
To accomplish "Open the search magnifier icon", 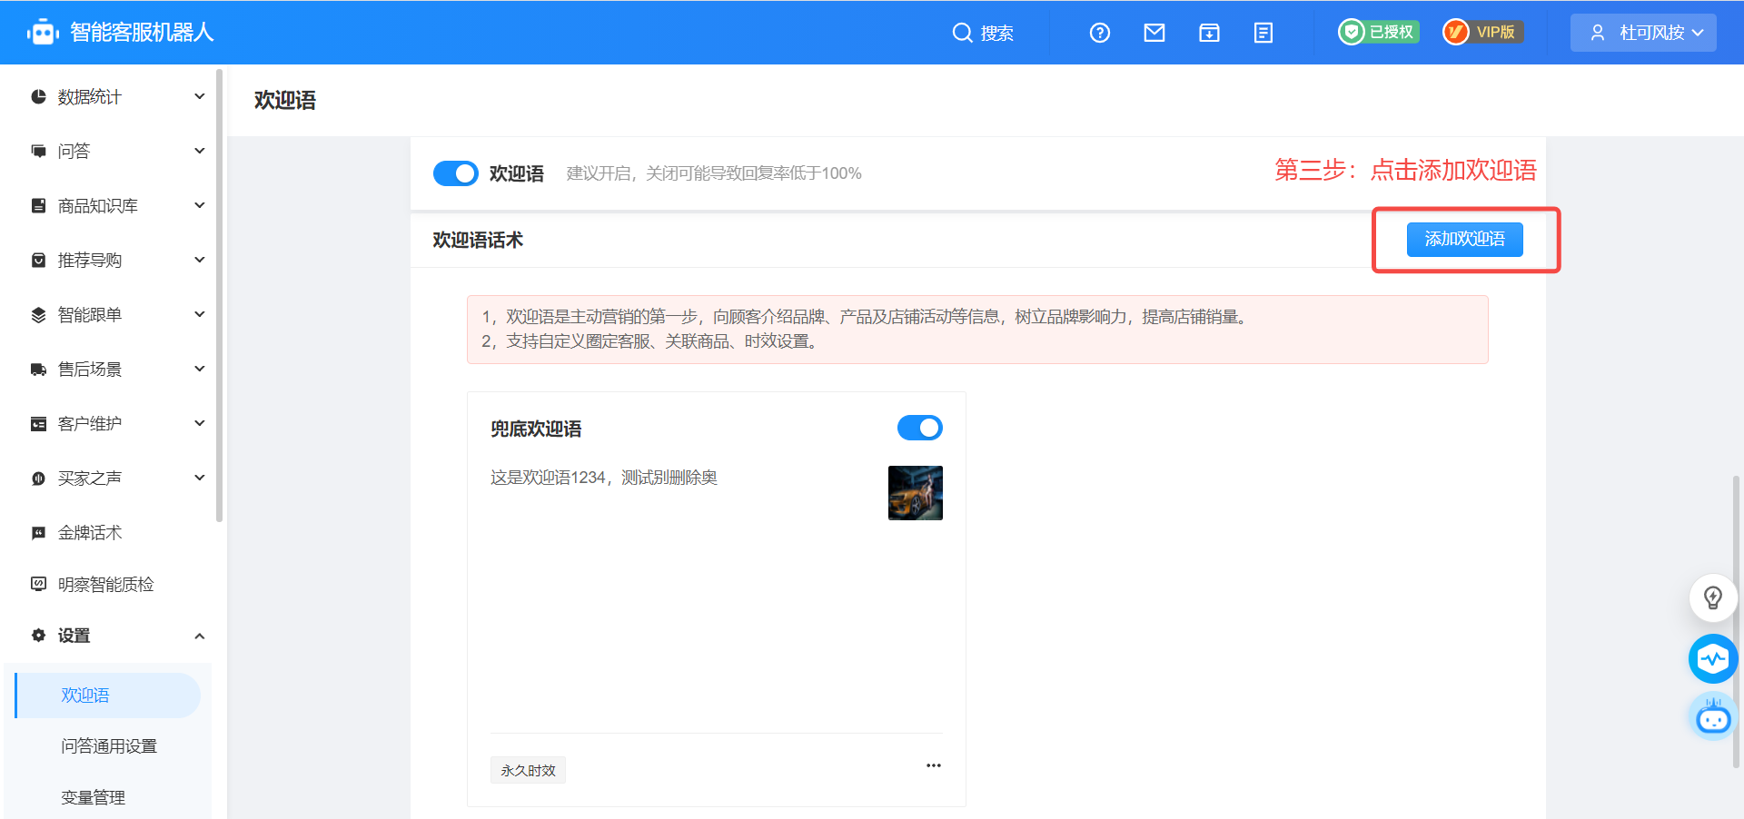I will (x=962, y=33).
